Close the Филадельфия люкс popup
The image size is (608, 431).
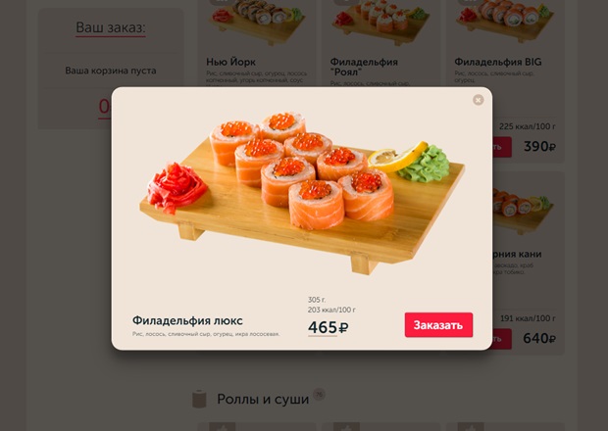tap(479, 100)
